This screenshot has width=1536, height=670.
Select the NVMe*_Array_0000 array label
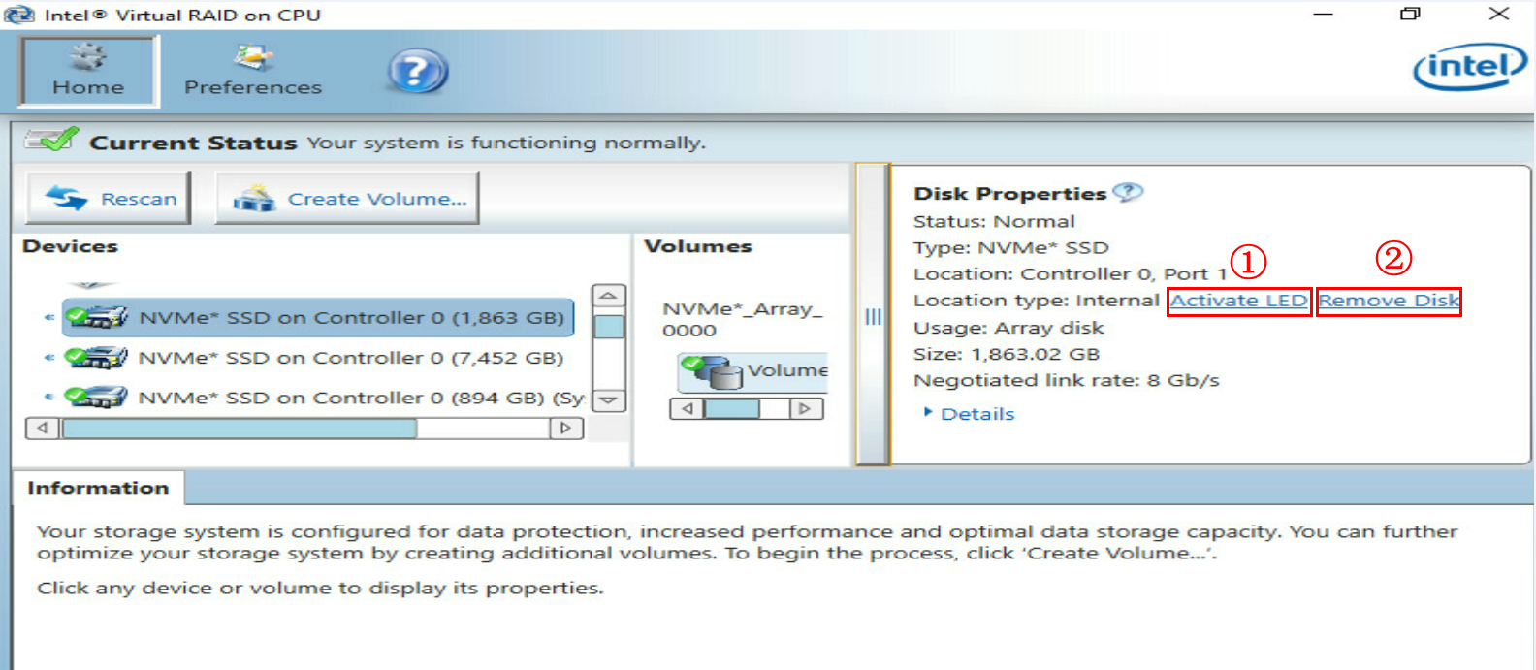pyautogui.click(x=742, y=319)
